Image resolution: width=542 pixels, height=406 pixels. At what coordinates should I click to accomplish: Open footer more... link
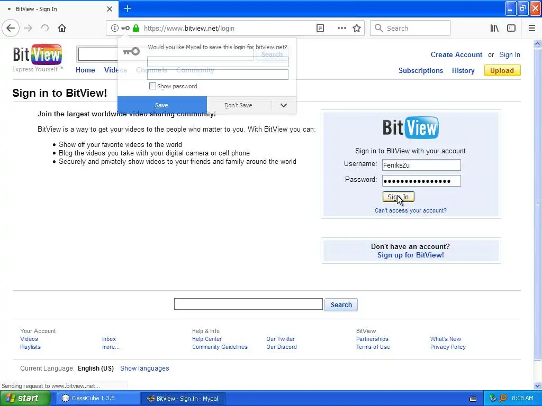[x=111, y=347]
